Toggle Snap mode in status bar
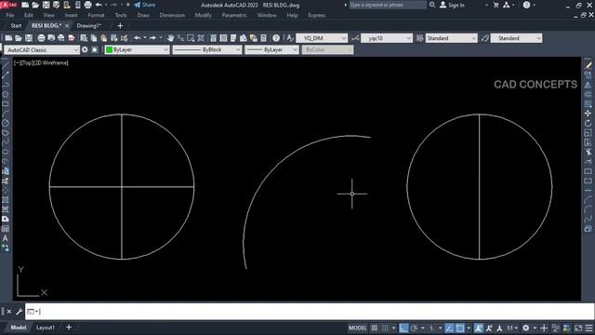The image size is (595, 335). click(x=385, y=328)
